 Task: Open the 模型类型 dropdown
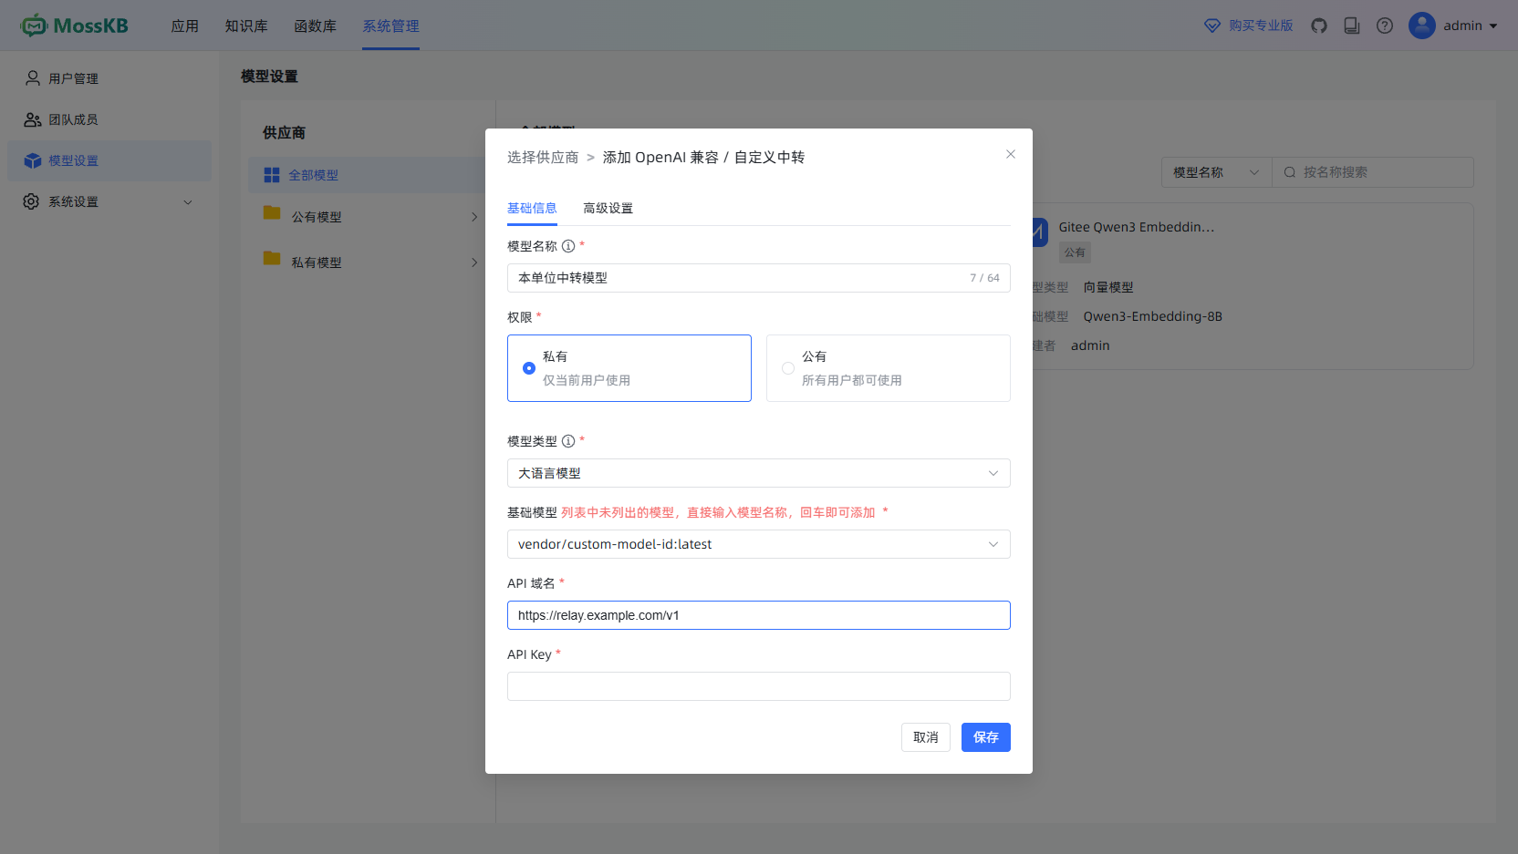click(x=759, y=473)
